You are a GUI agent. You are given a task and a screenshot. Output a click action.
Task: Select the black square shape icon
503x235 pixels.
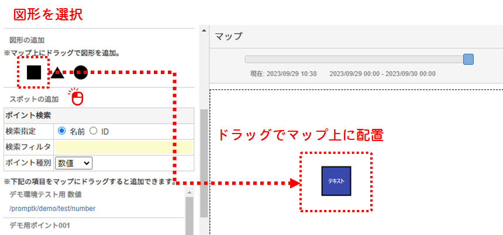click(34, 72)
